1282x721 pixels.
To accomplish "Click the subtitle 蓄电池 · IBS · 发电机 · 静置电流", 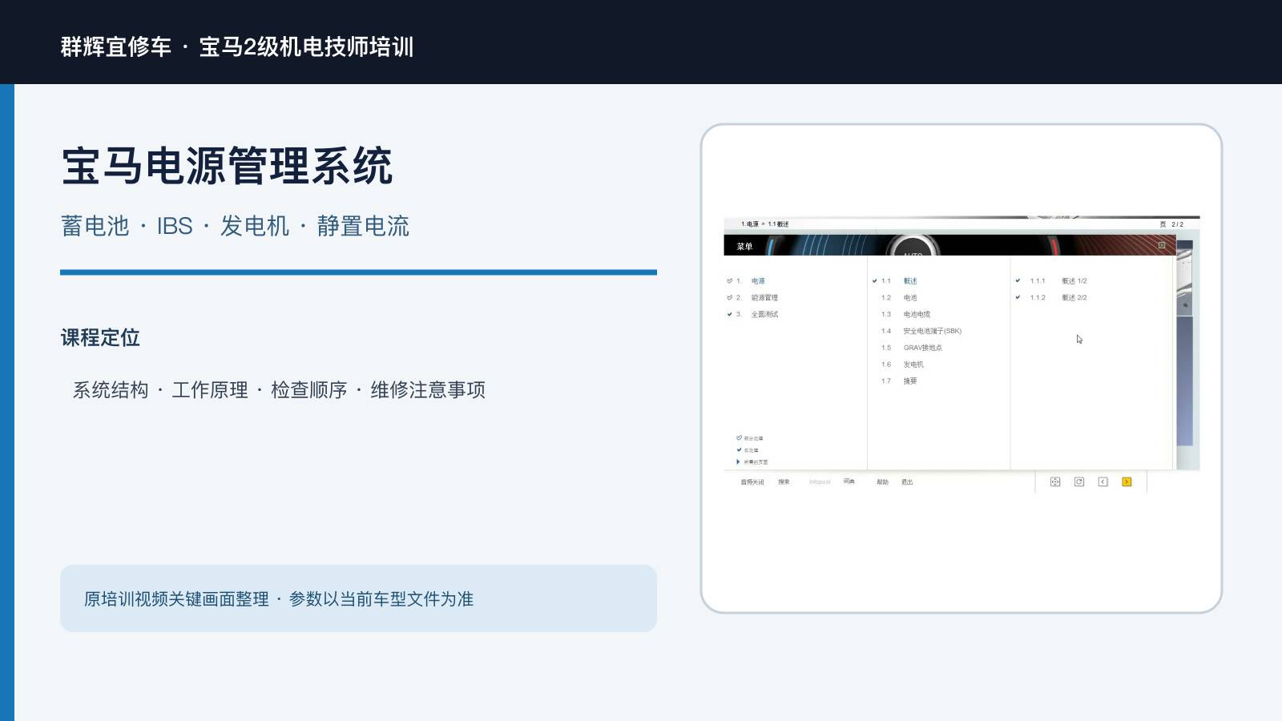I will [235, 226].
